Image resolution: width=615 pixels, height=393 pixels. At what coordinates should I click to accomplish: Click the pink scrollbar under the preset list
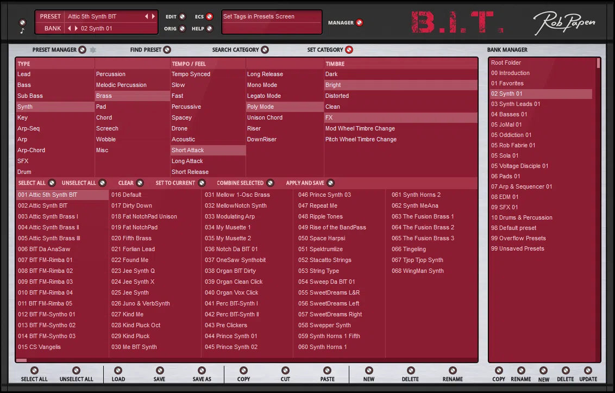[x=21, y=360]
